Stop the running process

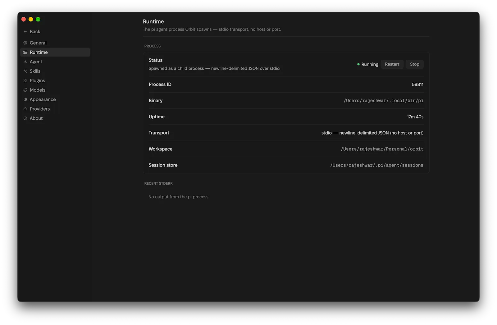414,64
